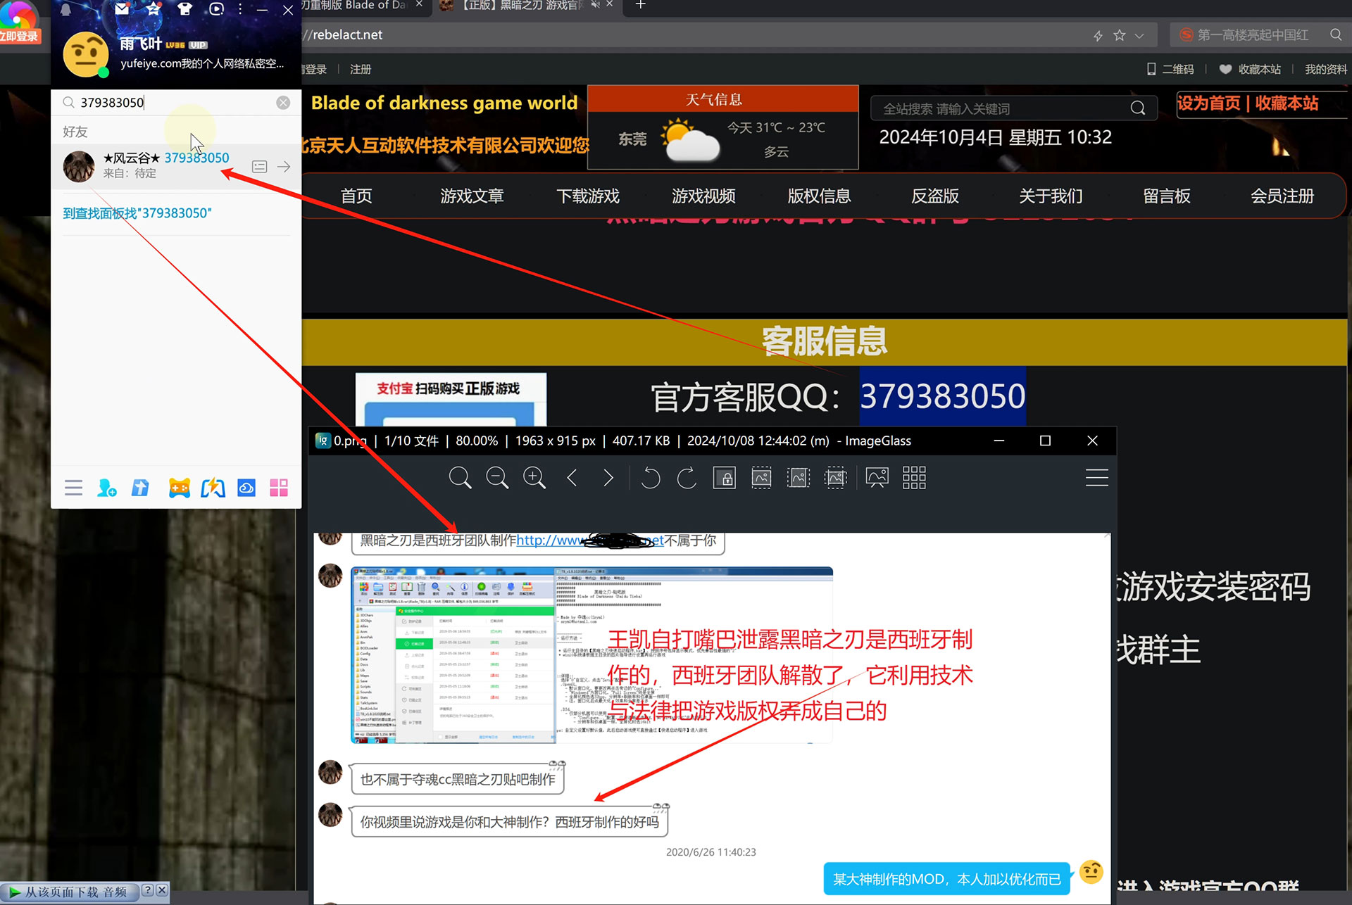Go to next image in ImageGlass
Image resolution: width=1352 pixels, height=905 pixels.
click(608, 478)
